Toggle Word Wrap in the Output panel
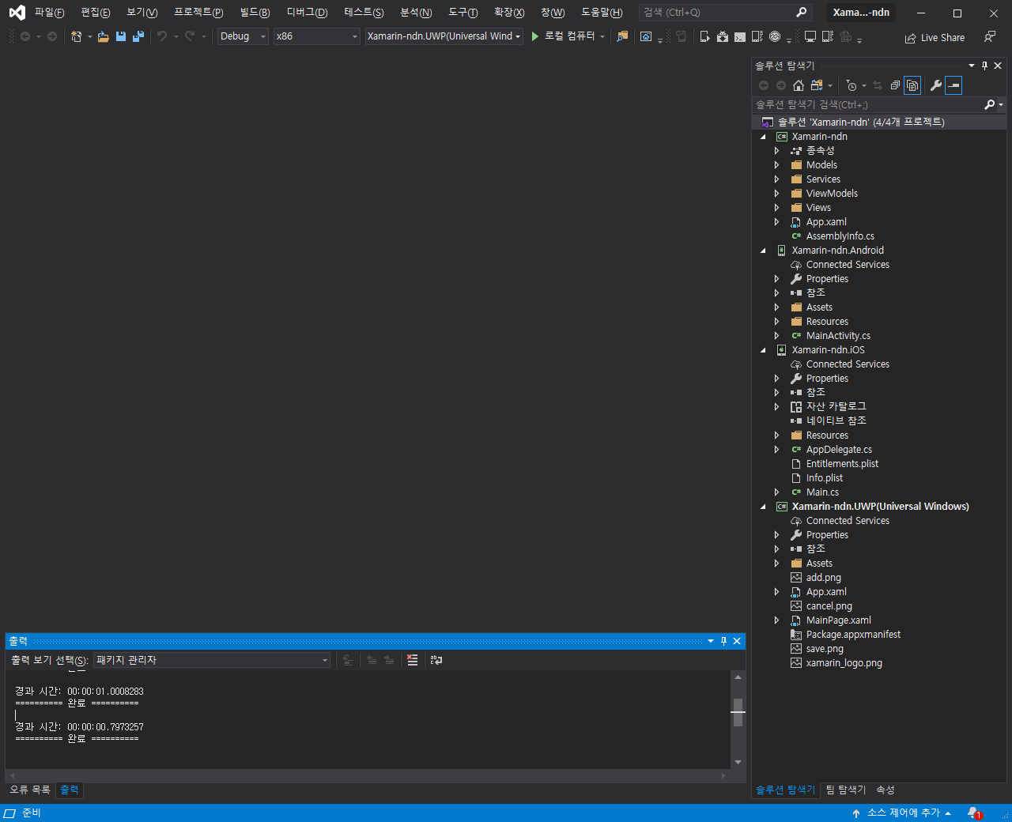Image resolution: width=1012 pixels, height=822 pixels. pyautogui.click(x=436, y=660)
